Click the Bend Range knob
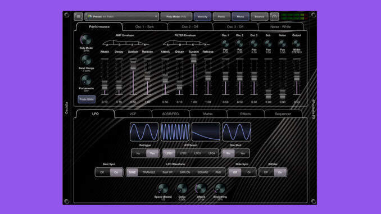This screenshot has height=214, width=381. [86, 60]
